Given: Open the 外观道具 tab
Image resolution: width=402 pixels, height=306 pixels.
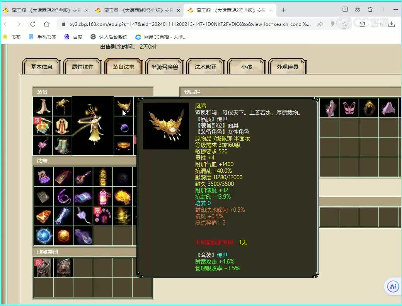Looking at the screenshot, I should pyautogui.click(x=288, y=67).
